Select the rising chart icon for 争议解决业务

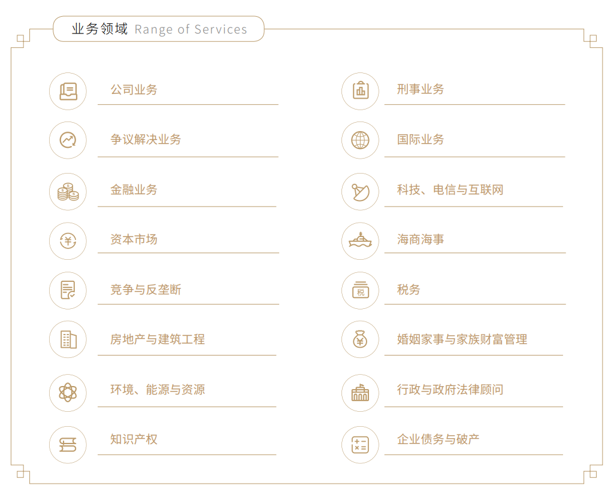(68, 140)
